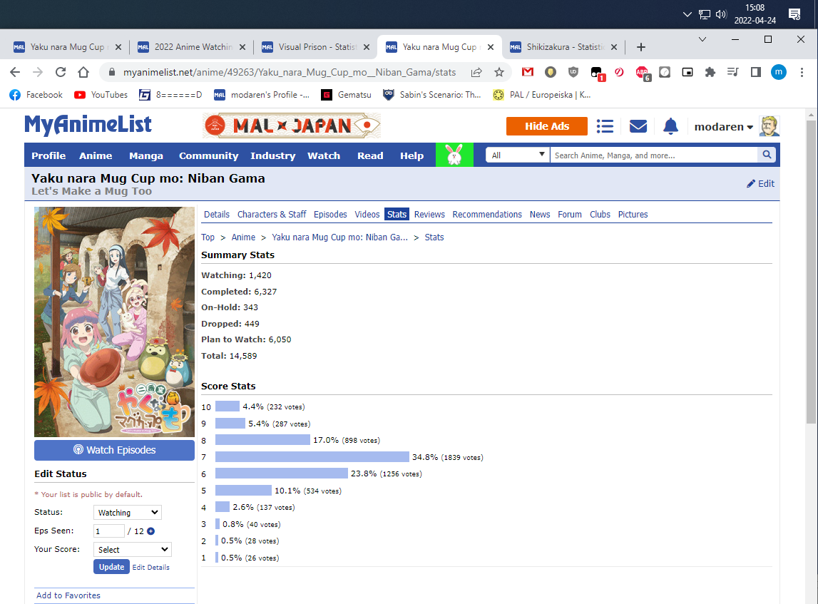Open MyAnimeList list menu icon
This screenshot has width=818, height=604.
605,126
